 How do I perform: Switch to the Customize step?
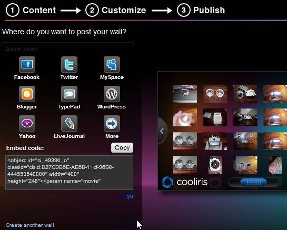[x=116, y=10]
